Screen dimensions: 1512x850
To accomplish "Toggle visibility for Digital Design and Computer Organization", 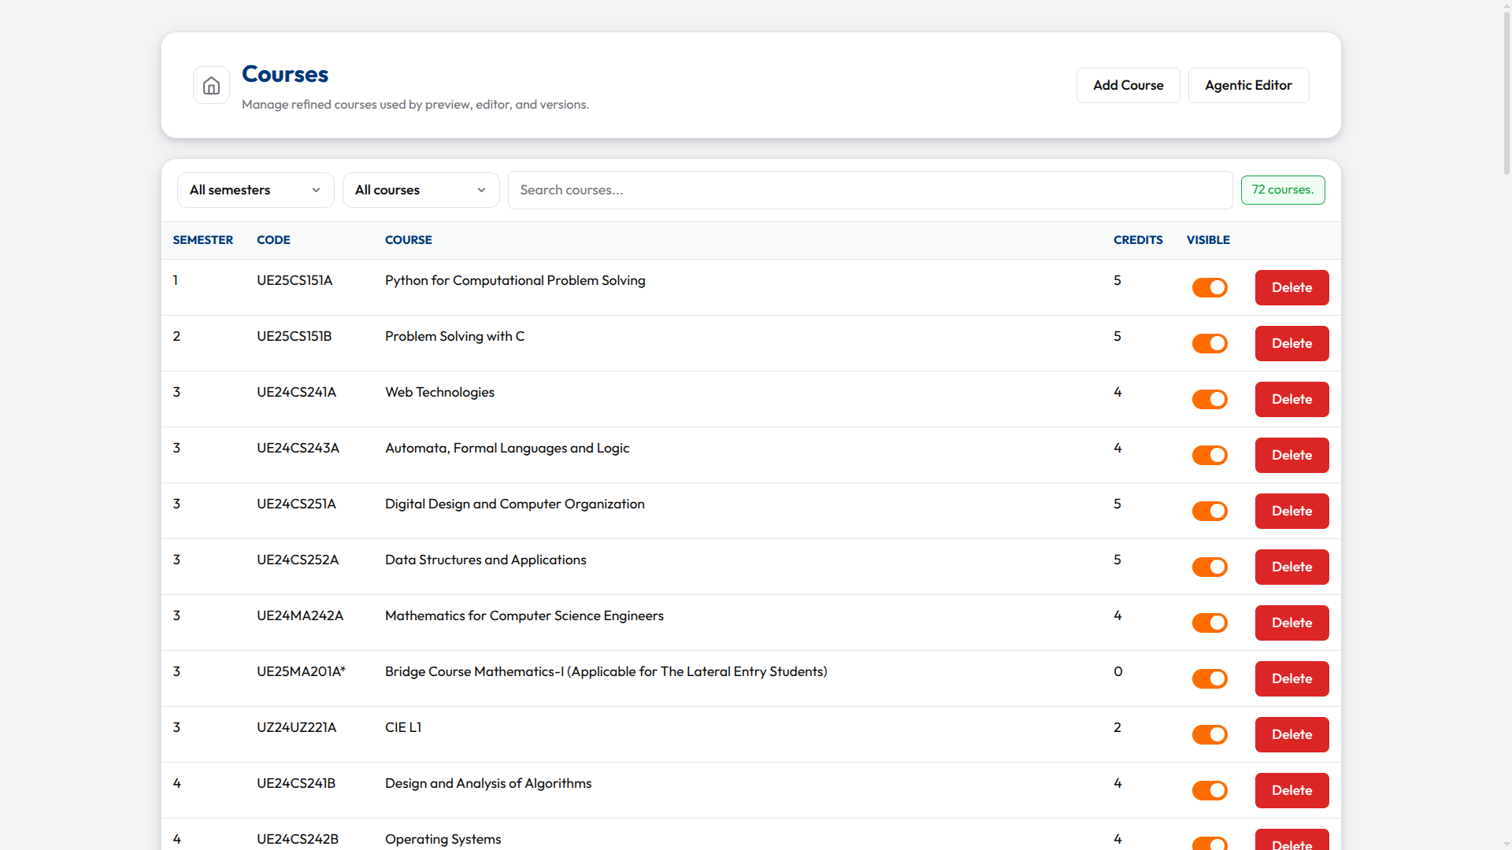I will pyautogui.click(x=1210, y=511).
